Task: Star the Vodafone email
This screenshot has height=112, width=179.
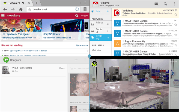Action: (176, 14)
